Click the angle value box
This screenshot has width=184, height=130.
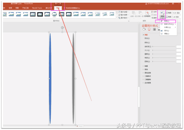click(x=178, y=58)
